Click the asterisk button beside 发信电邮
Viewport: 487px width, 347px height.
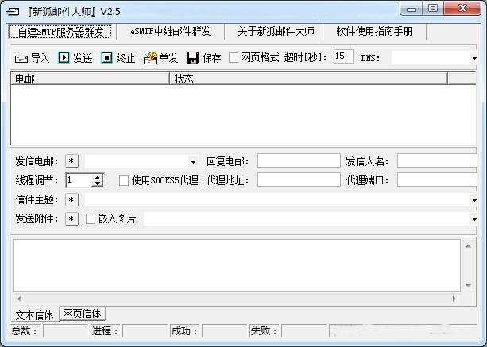point(72,161)
